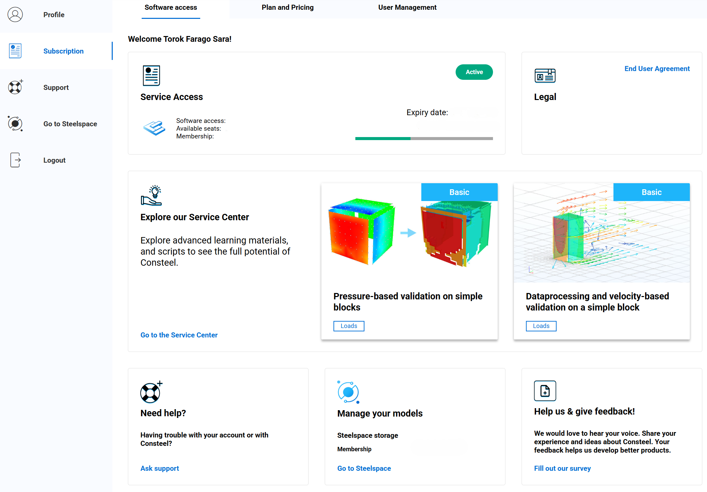Click the Subscription document icon in sidebar
Image resolution: width=707 pixels, height=492 pixels.
[15, 51]
